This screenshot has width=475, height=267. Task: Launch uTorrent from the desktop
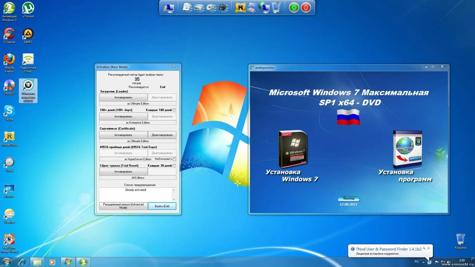pos(28,10)
